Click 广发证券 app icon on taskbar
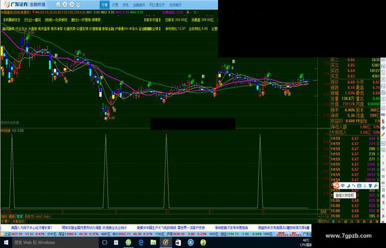Viewport: 386px width, 248px height. click(165, 242)
